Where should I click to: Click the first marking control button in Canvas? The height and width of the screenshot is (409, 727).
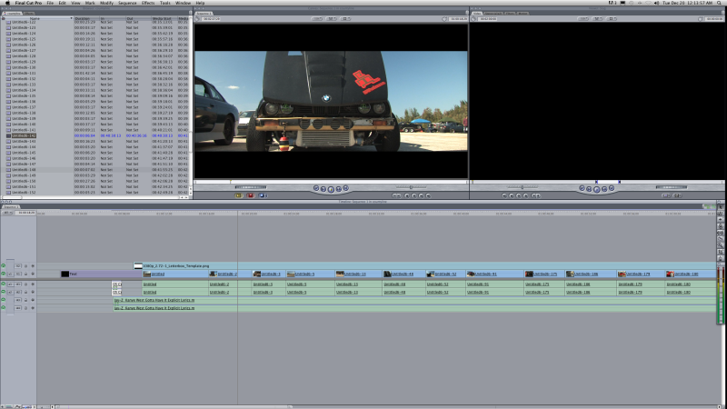click(x=394, y=195)
